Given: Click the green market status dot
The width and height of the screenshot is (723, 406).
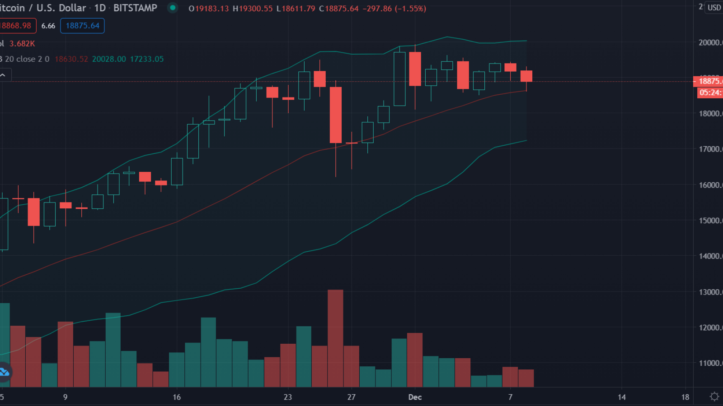Looking at the screenshot, I should [x=173, y=8].
